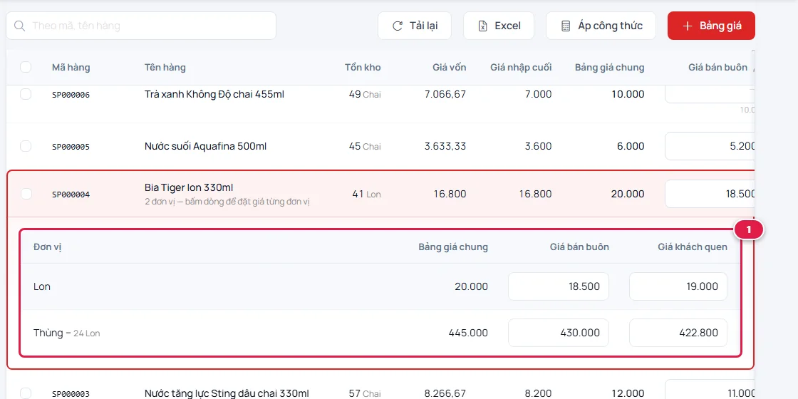Image resolution: width=798 pixels, height=399 pixels.
Task: Focus the search box Theo mã, tên hàng
Action: (141, 26)
